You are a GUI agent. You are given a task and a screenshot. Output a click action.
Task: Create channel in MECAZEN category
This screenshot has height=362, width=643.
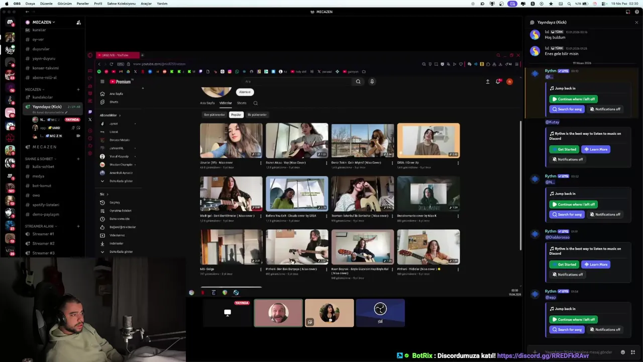point(78,89)
